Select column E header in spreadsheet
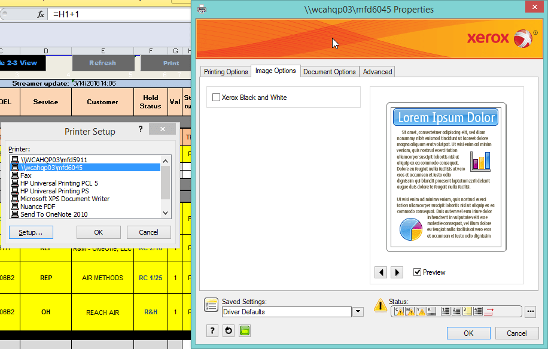 tap(103, 51)
